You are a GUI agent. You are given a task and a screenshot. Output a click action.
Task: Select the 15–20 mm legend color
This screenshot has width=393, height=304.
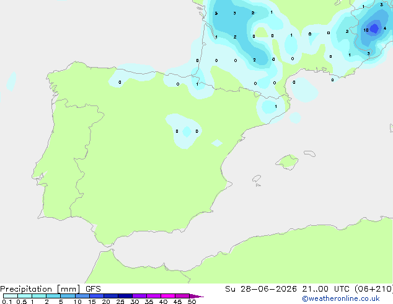(x=97, y=296)
